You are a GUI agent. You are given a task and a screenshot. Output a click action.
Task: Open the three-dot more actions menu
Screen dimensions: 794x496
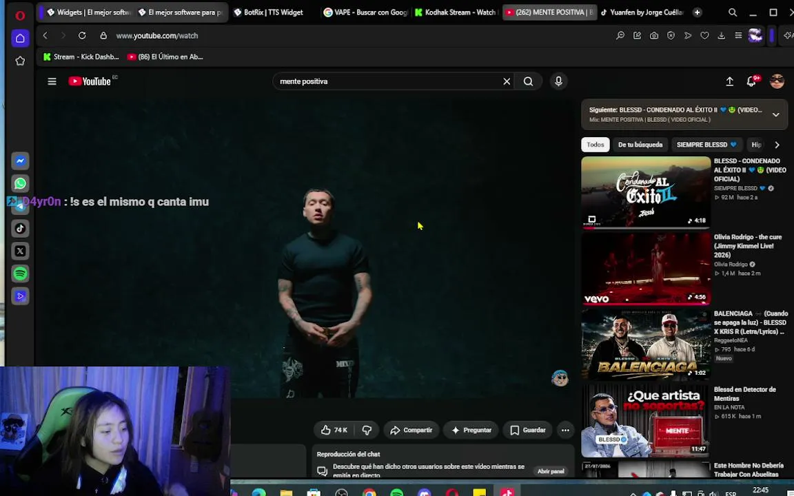click(x=565, y=430)
